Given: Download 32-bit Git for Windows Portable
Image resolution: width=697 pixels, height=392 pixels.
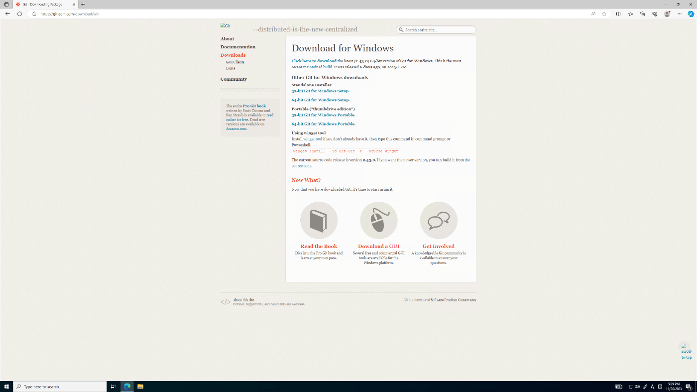Looking at the screenshot, I should (323, 115).
